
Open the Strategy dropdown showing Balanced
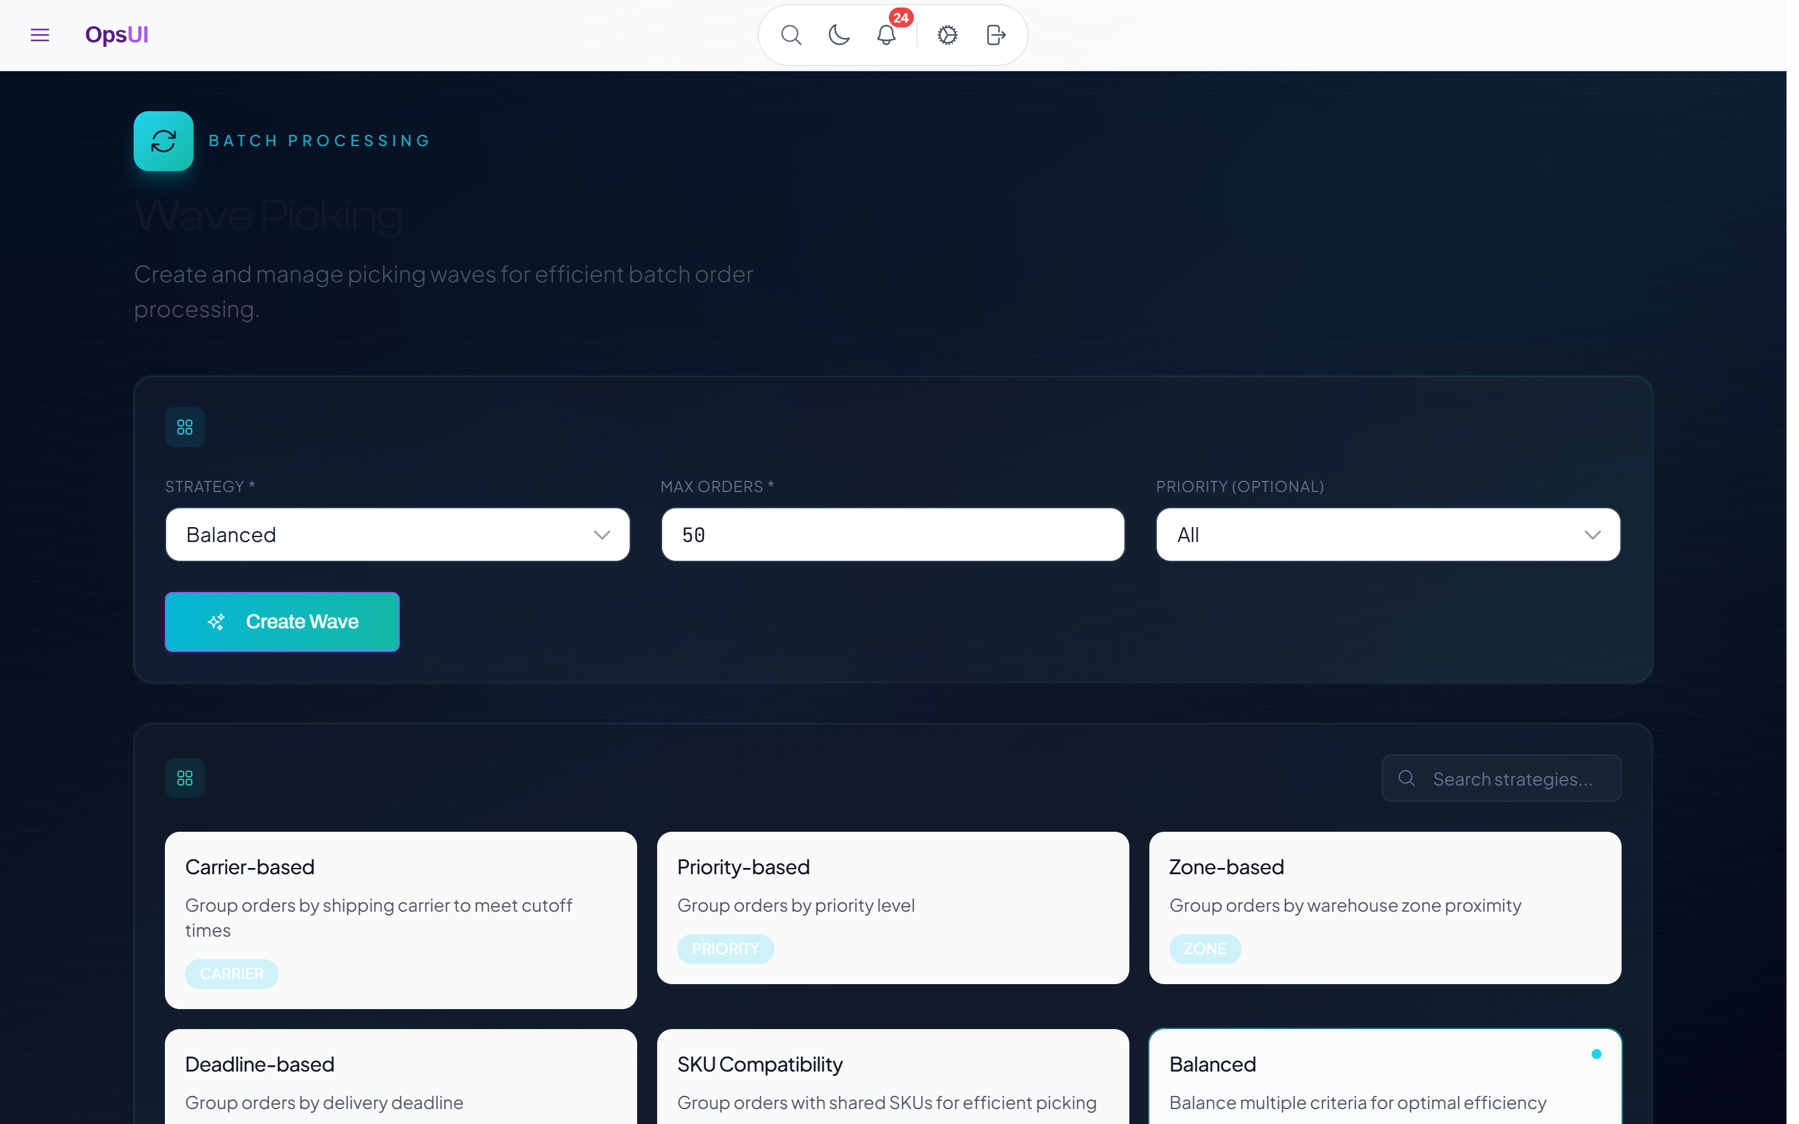coord(398,535)
